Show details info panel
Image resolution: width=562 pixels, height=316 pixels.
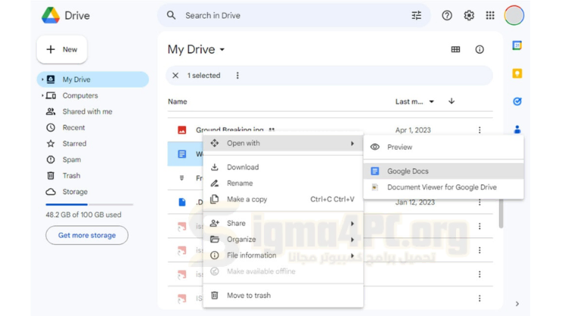(x=480, y=49)
